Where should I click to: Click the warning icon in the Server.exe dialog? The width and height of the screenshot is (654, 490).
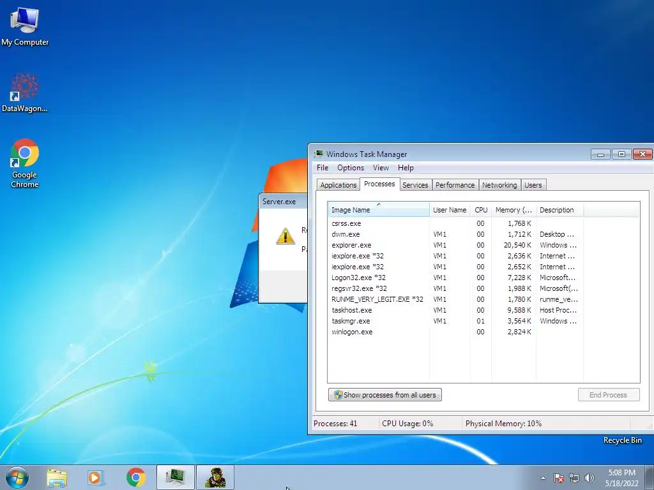pyautogui.click(x=285, y=236)
